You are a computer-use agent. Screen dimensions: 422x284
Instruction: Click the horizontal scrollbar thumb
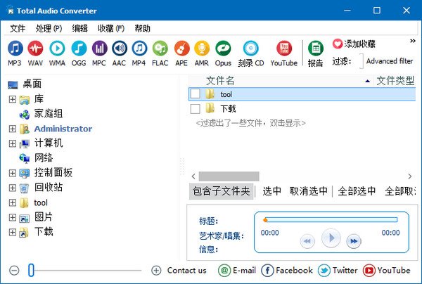click(x=229, y=176)
